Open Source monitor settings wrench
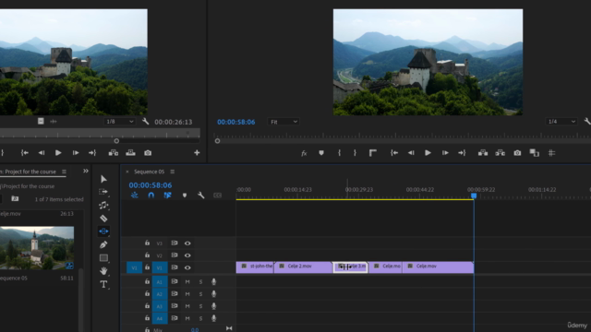591x332 pixels. [146, 121]
